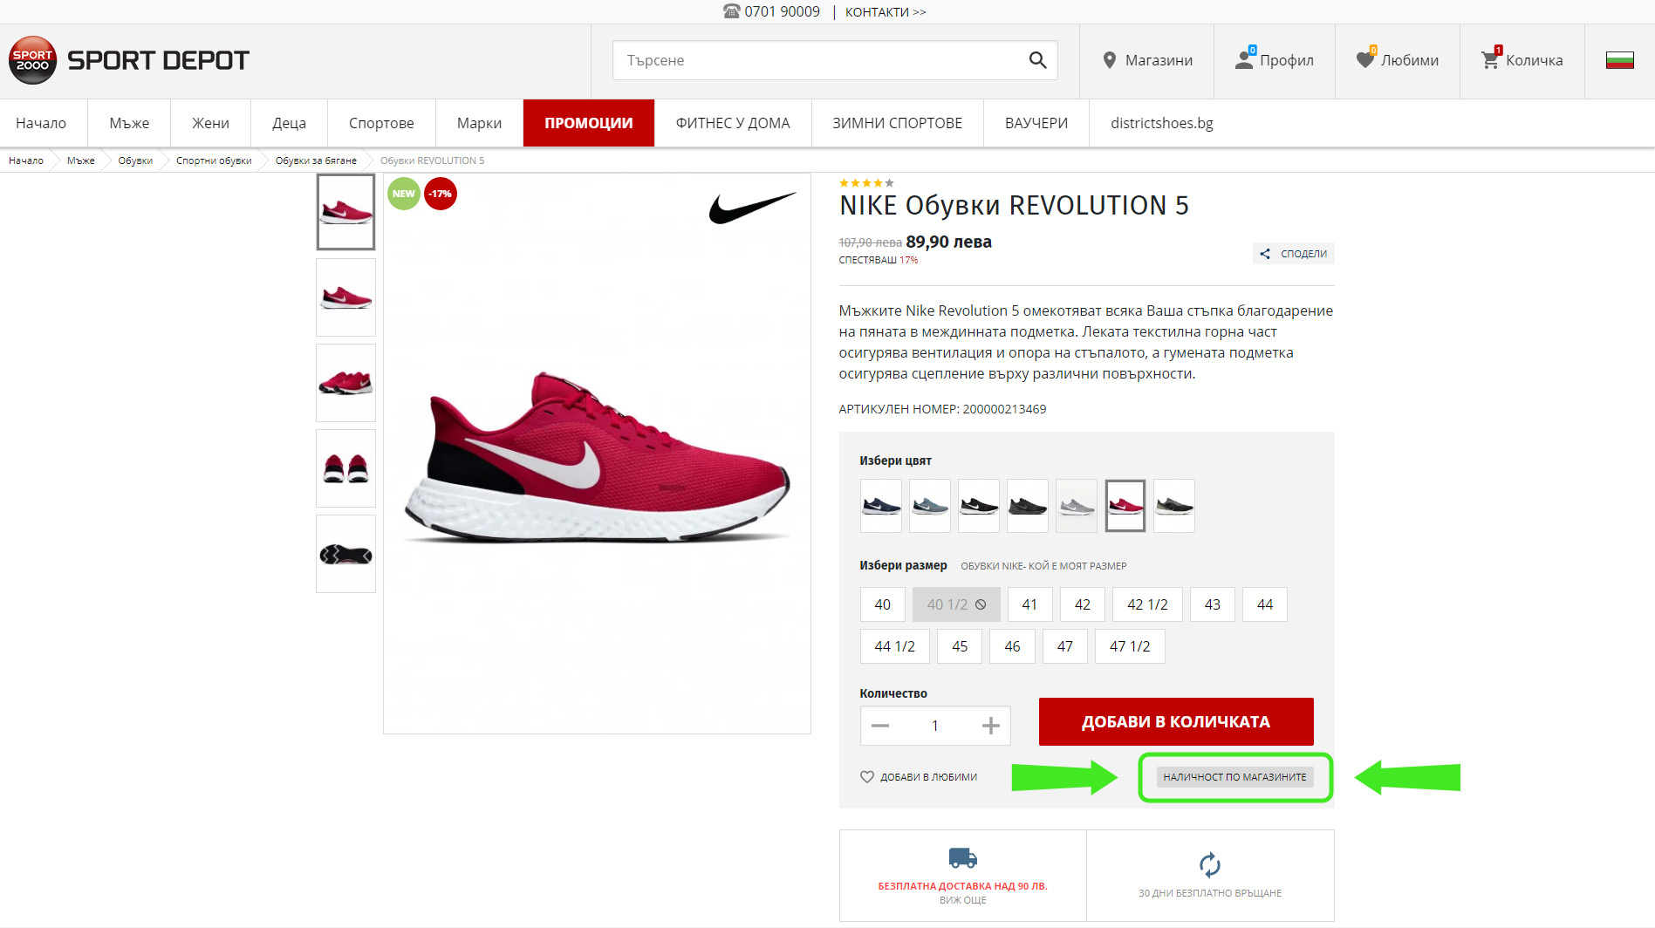Choose the blue-grey shoe color
This screenshot has height=928, width=1655.
coord(930,506)
